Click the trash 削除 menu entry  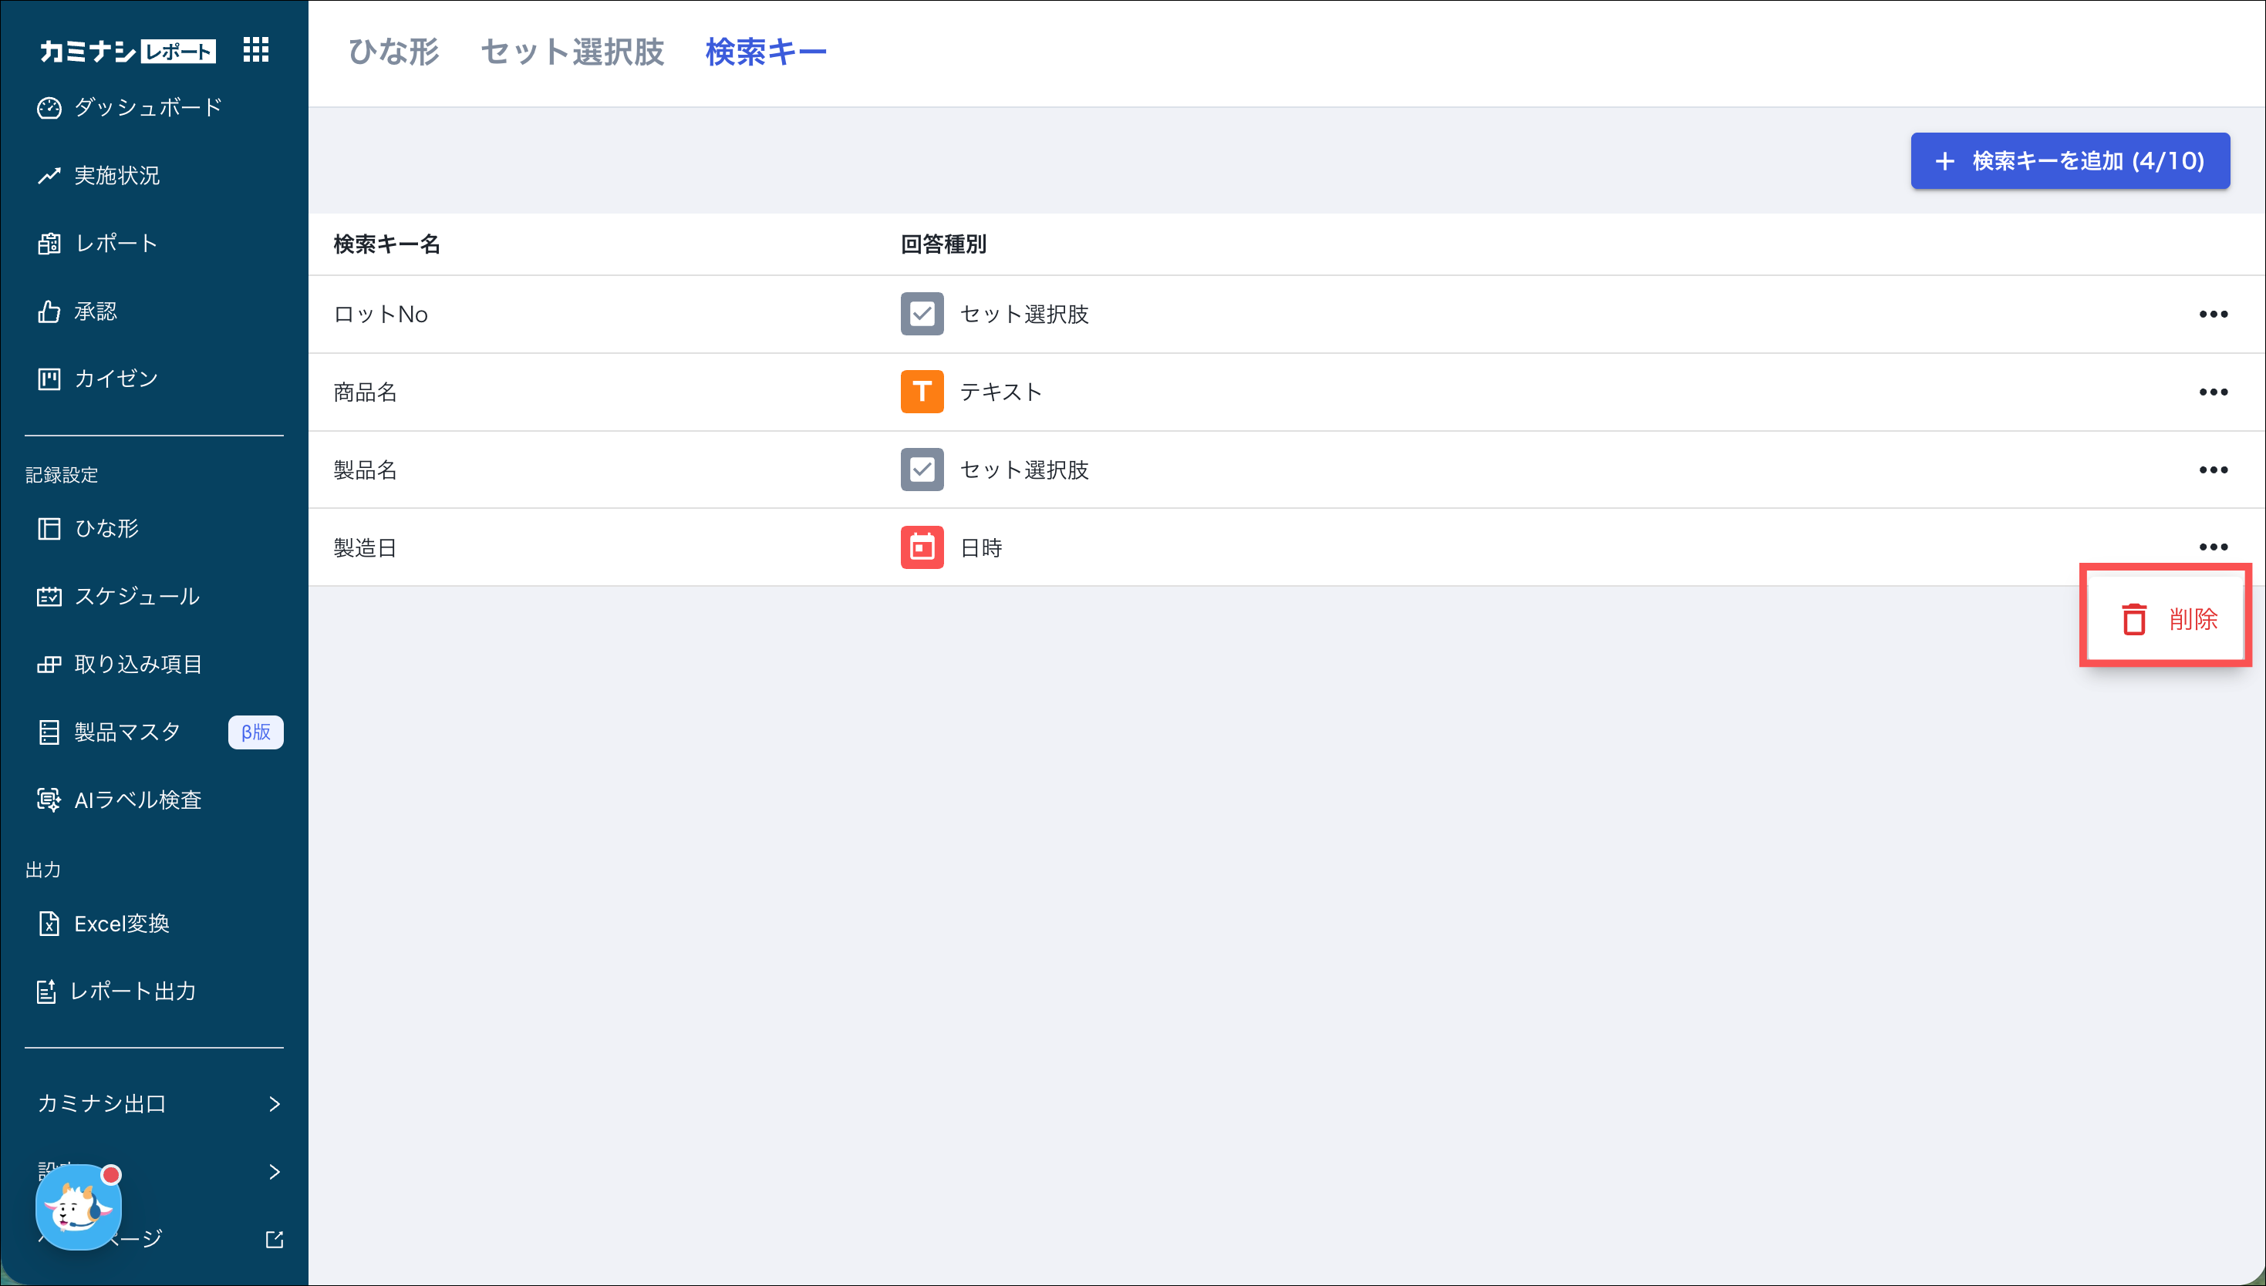[x=2169, y=619]
